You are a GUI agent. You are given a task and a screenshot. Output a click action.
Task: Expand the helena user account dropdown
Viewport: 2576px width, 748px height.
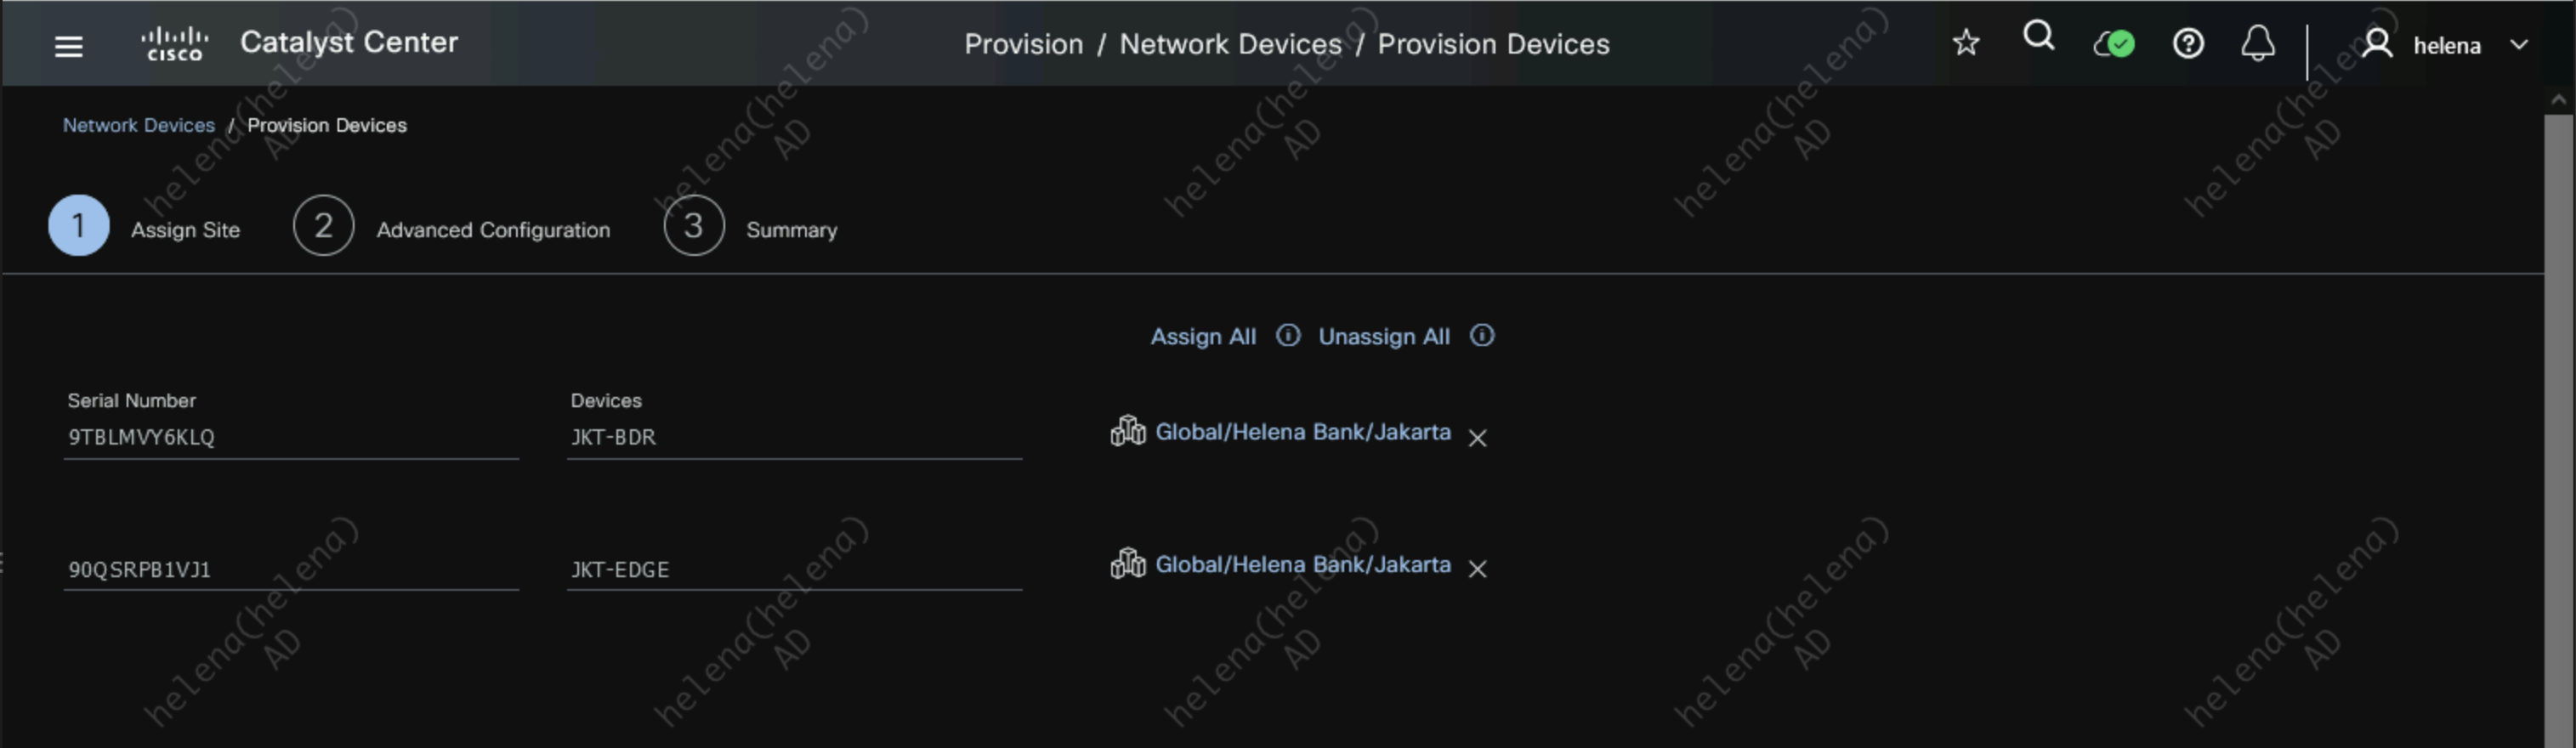click(x=2518, y=45)
